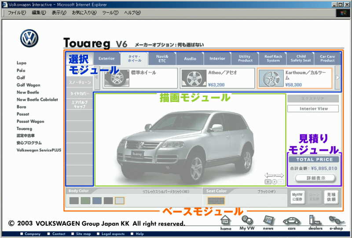Open My VW smiley icon
The height and width of the screenshot is (238, 352).
[x=247, y=220]
